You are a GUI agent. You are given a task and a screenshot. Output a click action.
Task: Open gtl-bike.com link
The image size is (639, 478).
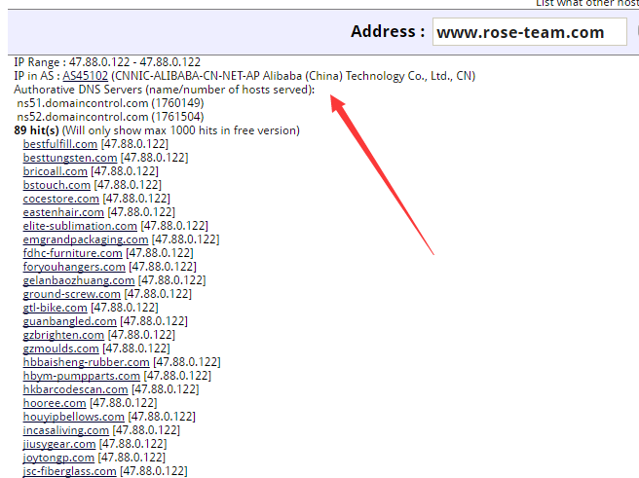point(55,308)
